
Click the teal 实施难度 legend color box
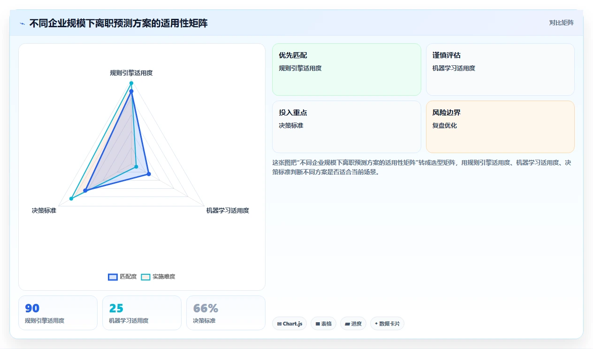pos(146,277)
